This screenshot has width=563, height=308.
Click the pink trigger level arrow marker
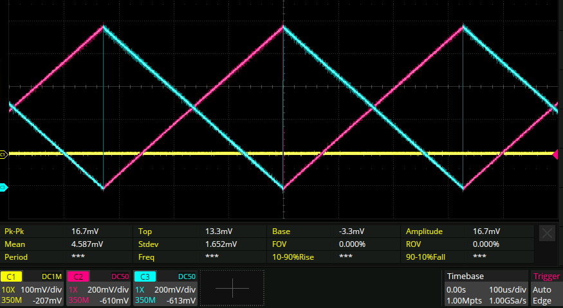click(556, 154)
